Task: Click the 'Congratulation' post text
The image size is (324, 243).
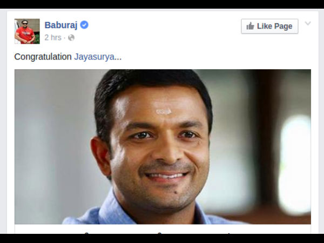Action: click(43, 57)
